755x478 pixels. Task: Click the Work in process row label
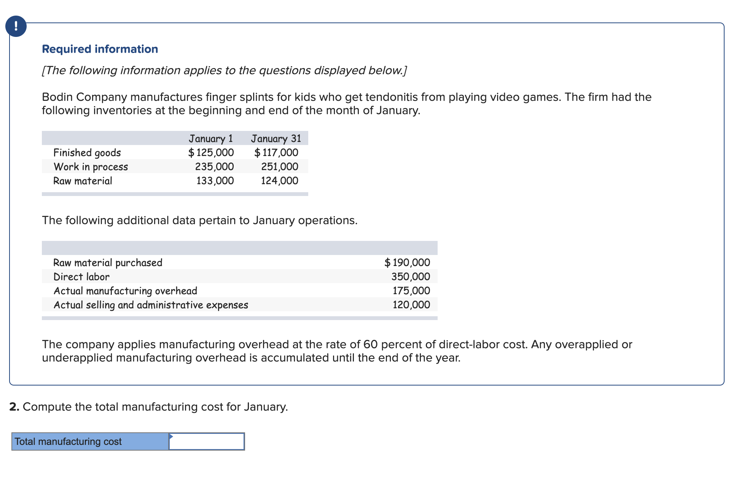(91, 167)
